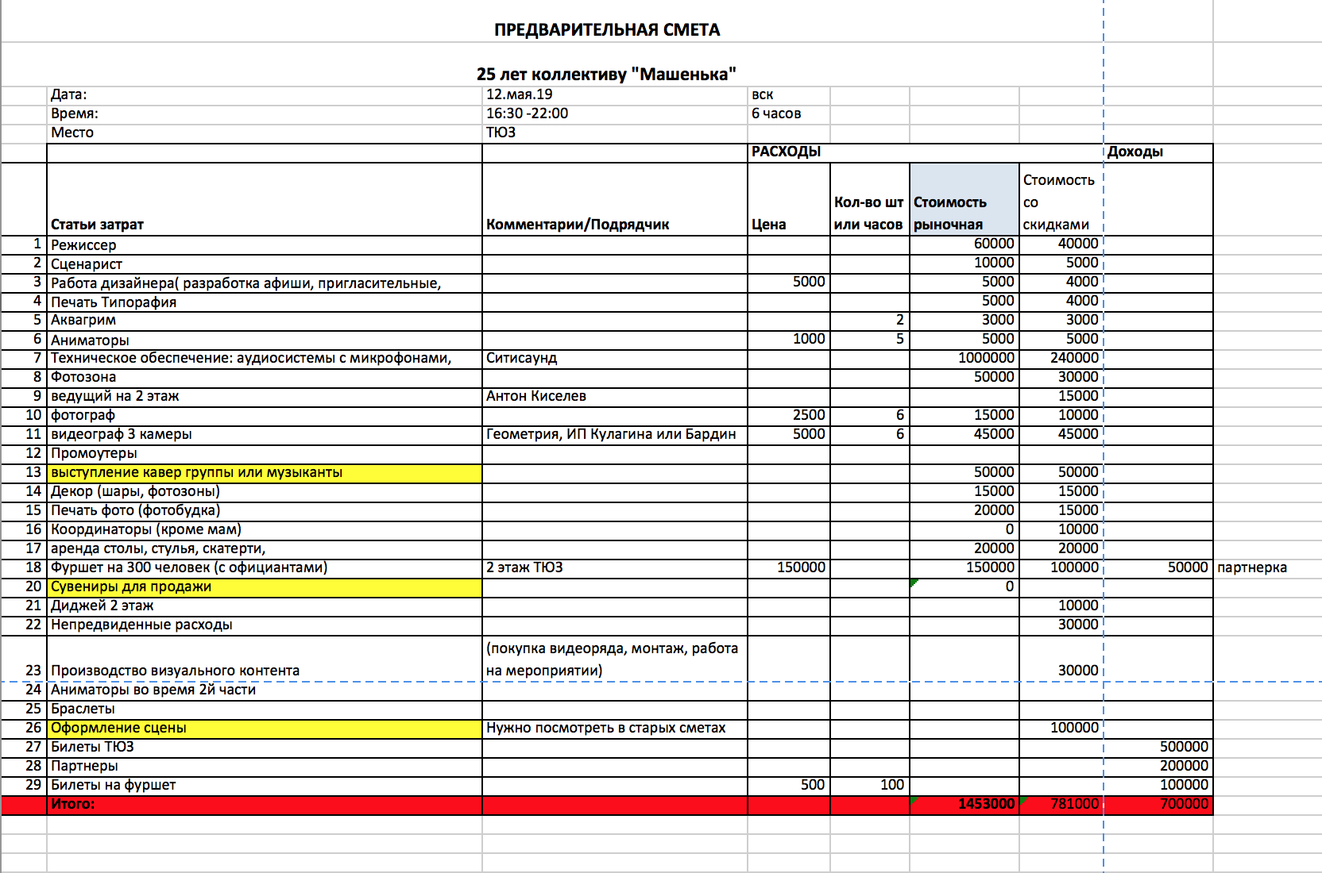Select the shaded 'Стоимость рыночная' header cell
The height and width of the screenshot is (873, 1322).
[x=964, y=199]
